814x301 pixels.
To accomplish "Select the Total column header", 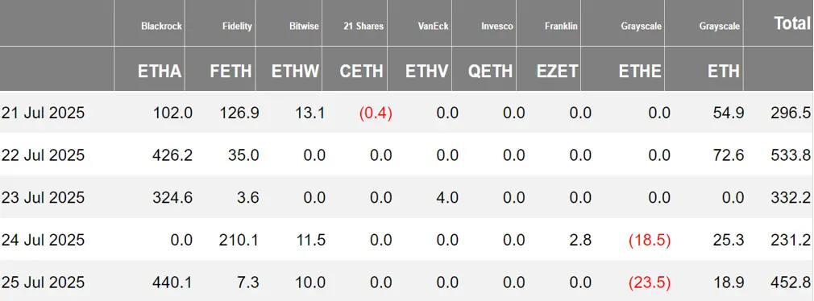I will coord(792,23).
